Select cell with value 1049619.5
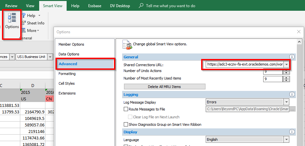The height and width of the screenshot is (146, 305). (32, 118)
